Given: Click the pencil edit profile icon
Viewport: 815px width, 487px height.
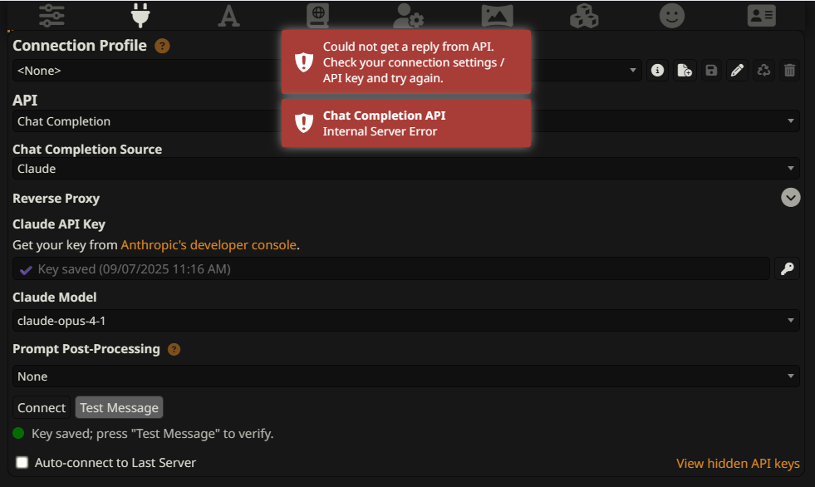Looking at the screenshot, I should (737, 70).
